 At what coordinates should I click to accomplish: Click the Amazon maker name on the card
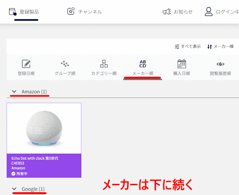(18, 168)
